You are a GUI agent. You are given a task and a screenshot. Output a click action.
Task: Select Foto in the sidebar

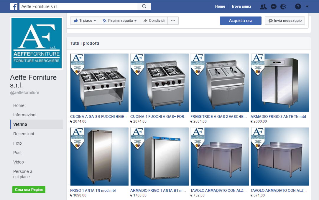17,143
